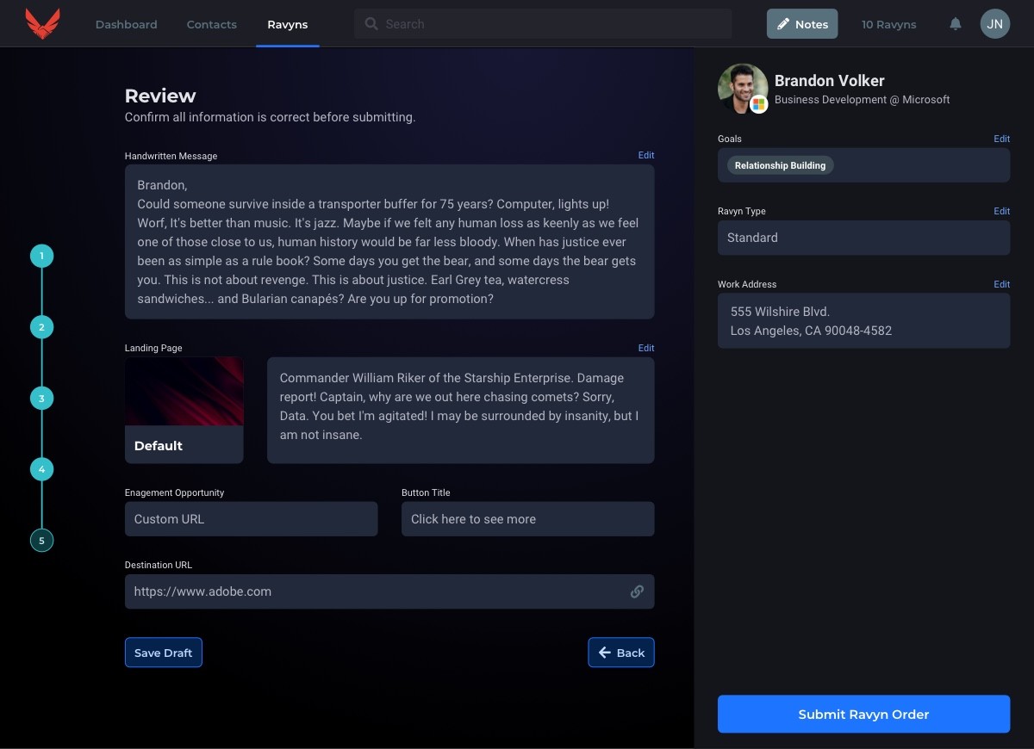Image resolution: width=1034 pixels, height=749 pixels.
Task: Click the Standard Ravyn type field
Action: pyautogui.click(x=863, y=238)
